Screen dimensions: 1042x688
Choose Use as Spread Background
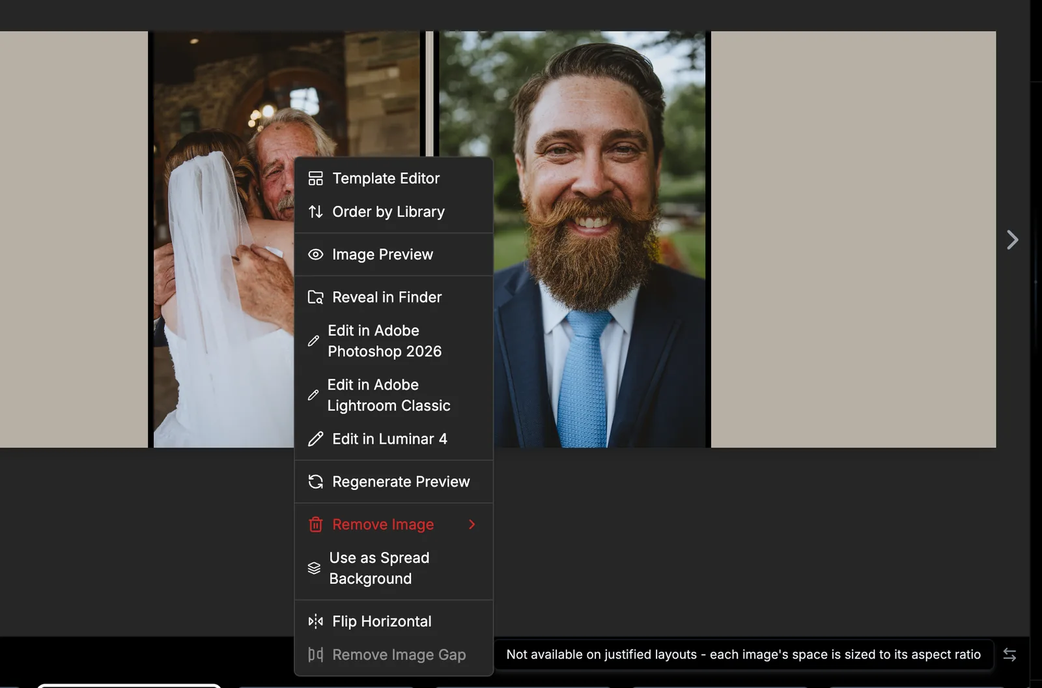pyautogui.click(x=393, y=568)
